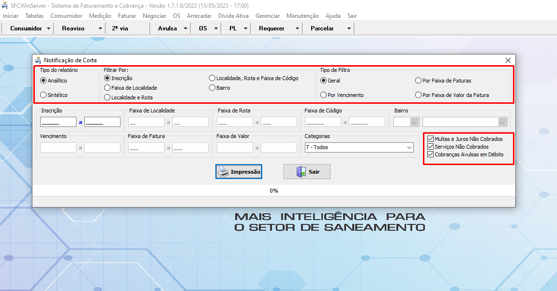Click the first Inscrição input field

click(x=58, y=122)
